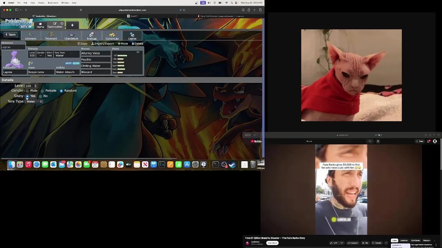
Task: Select Galvantula in the team bar
Action: click(x=112, y=36)
